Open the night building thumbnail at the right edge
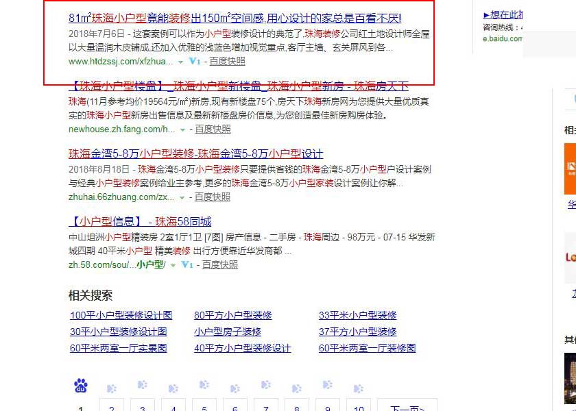This screenshot has width=576, height=411. tap(570, 378)
